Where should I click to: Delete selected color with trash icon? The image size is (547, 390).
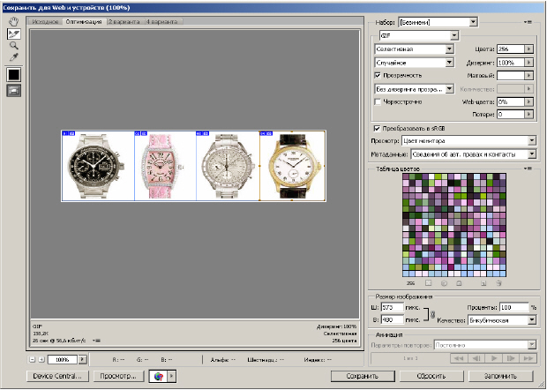(498, 284)
